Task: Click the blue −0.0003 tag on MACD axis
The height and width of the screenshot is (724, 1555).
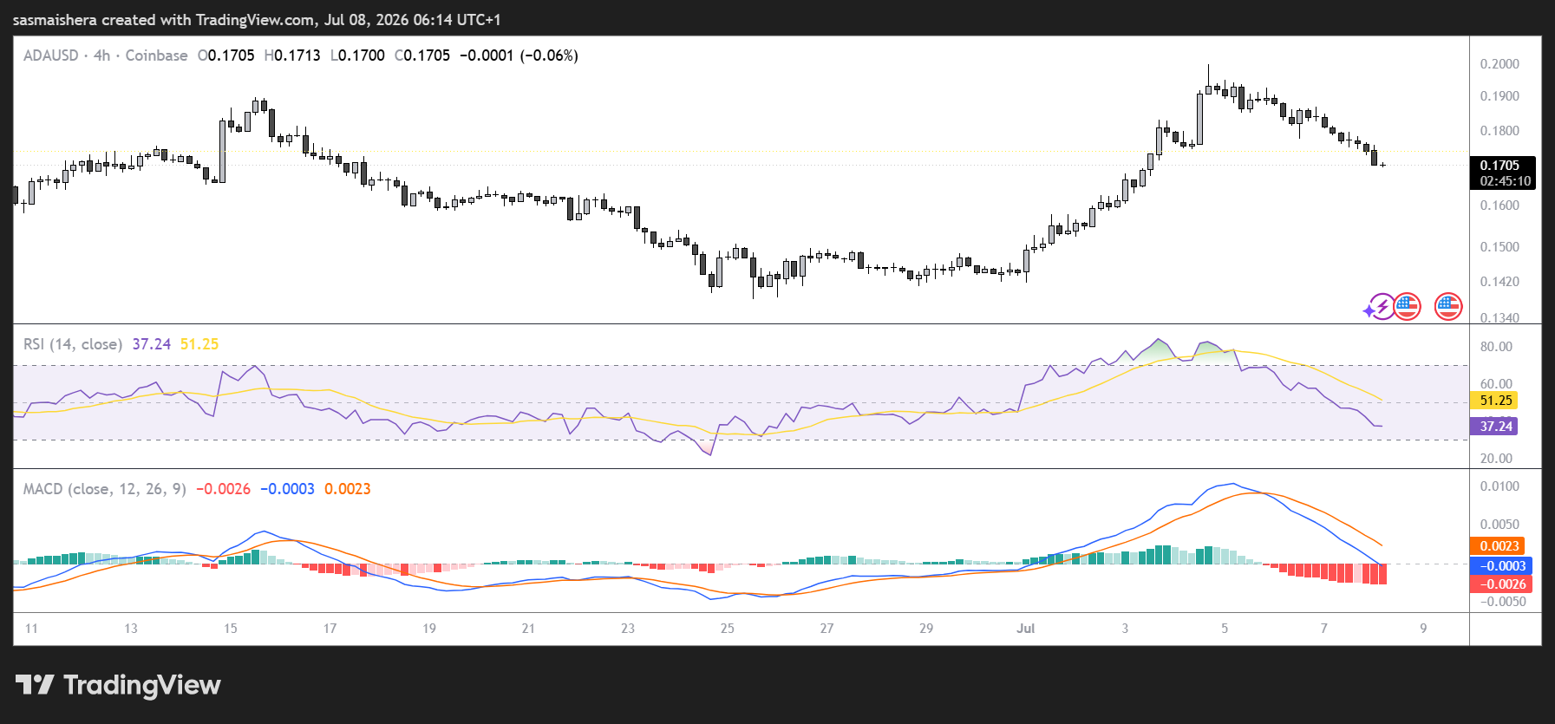Action: pos(1502,565)
